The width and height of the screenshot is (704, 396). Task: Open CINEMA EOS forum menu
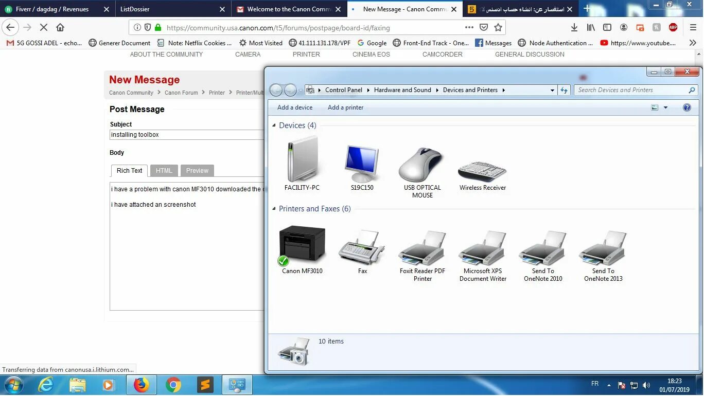(371, 54)
